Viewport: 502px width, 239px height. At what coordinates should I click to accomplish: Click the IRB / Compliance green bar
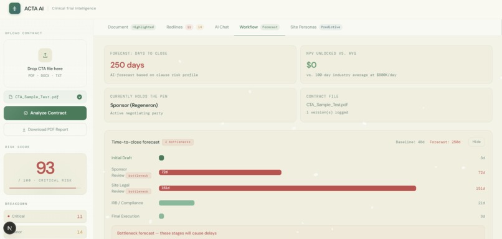(x=177, y=203)
